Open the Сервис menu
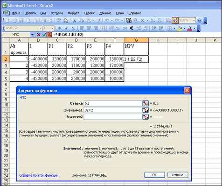 point(89,13)
